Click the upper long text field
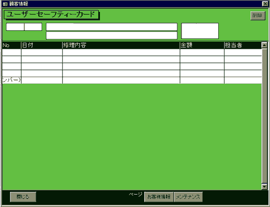The height and width of the screenshot is (207, 270). [x=112, y=27]
